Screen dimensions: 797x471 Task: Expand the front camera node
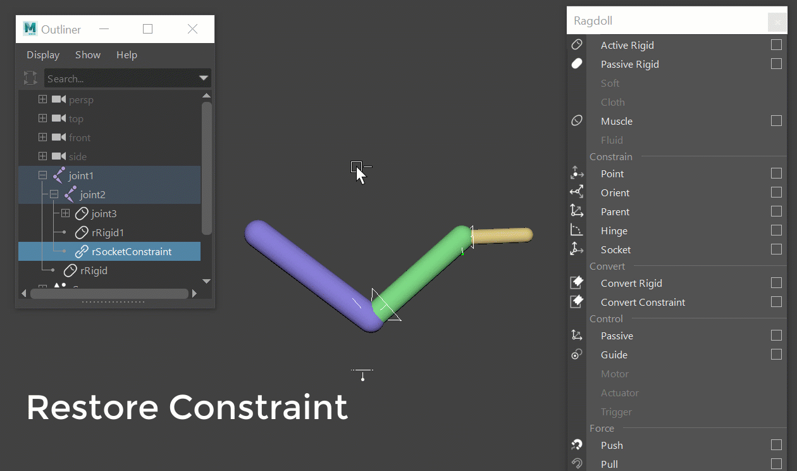[x=42, y=137]
